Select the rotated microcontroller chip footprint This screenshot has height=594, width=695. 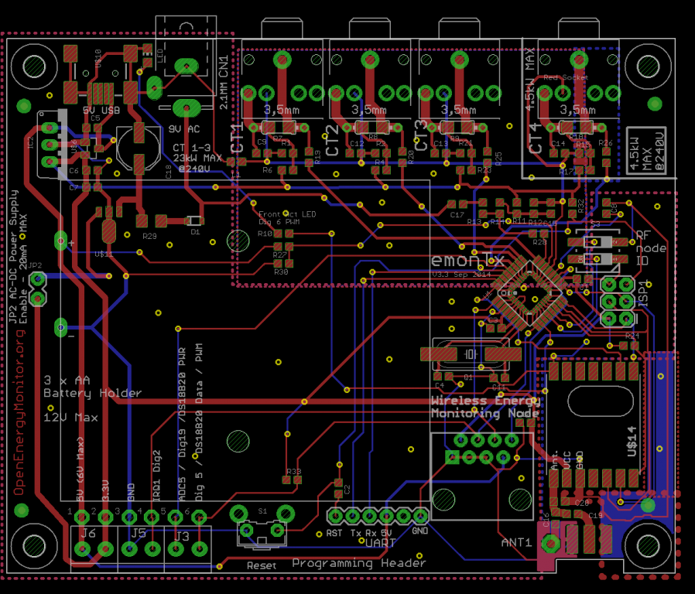tap(529, 294)
